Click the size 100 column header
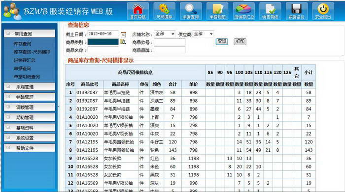 click(239, 72)
